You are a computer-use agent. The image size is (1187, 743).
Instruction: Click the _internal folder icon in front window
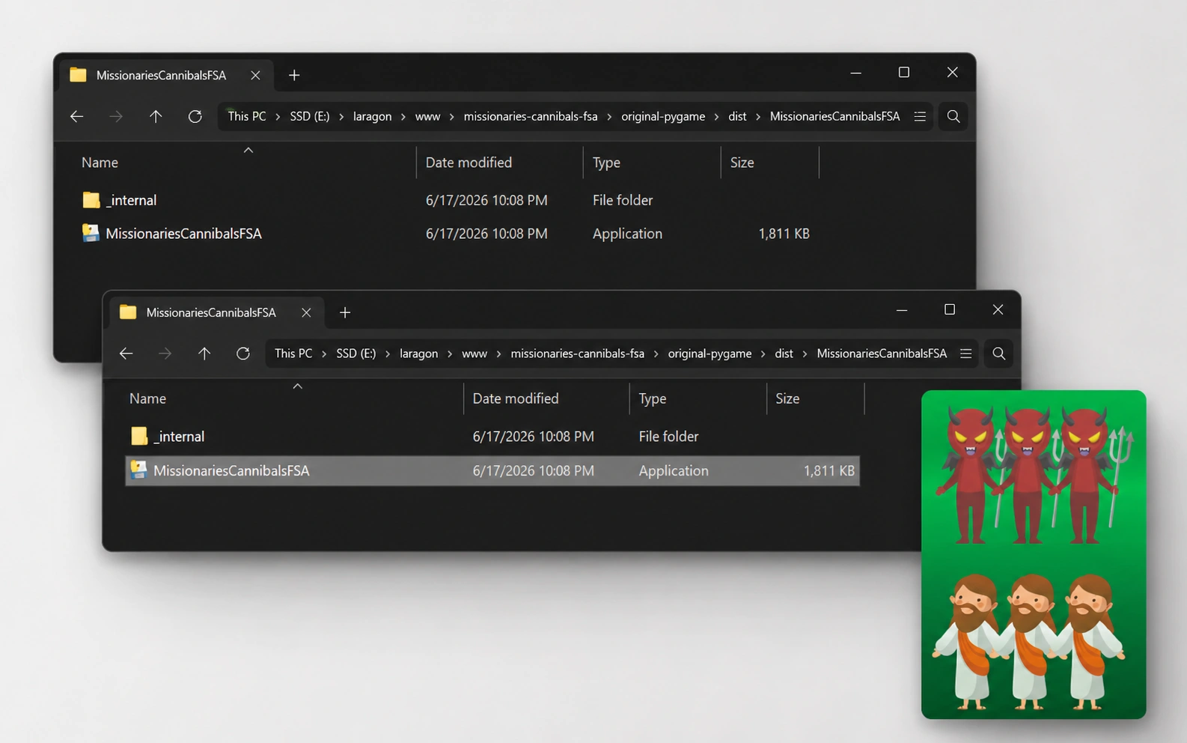coord(139,436)
